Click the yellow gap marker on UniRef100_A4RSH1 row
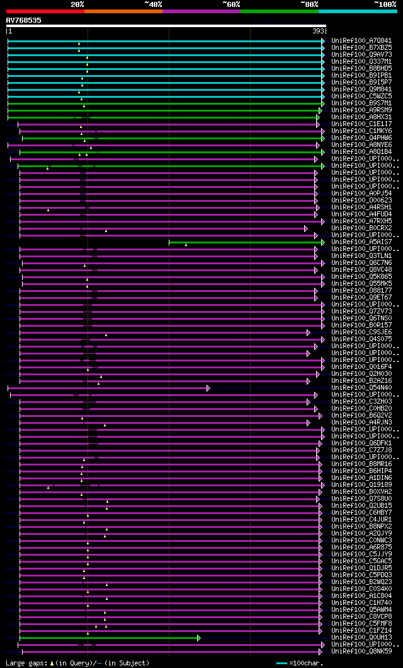This screenshot has width=403, height=668. (x=48, y=210)
